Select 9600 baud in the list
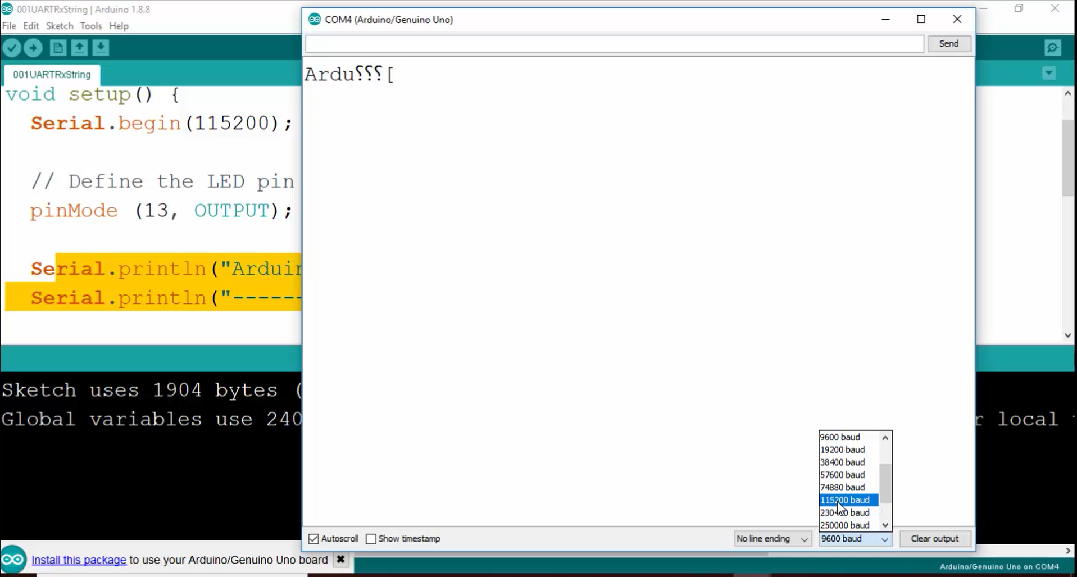This screenshot has width=1077, height=577. click(x=848, y=437)
